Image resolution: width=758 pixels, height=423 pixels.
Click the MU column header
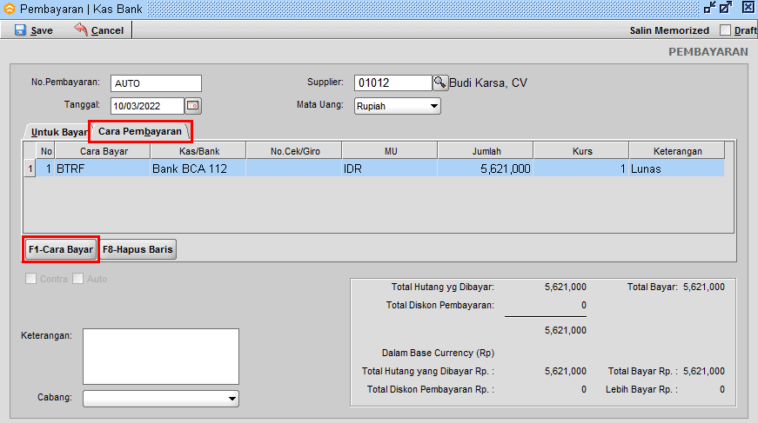[390, 151]
